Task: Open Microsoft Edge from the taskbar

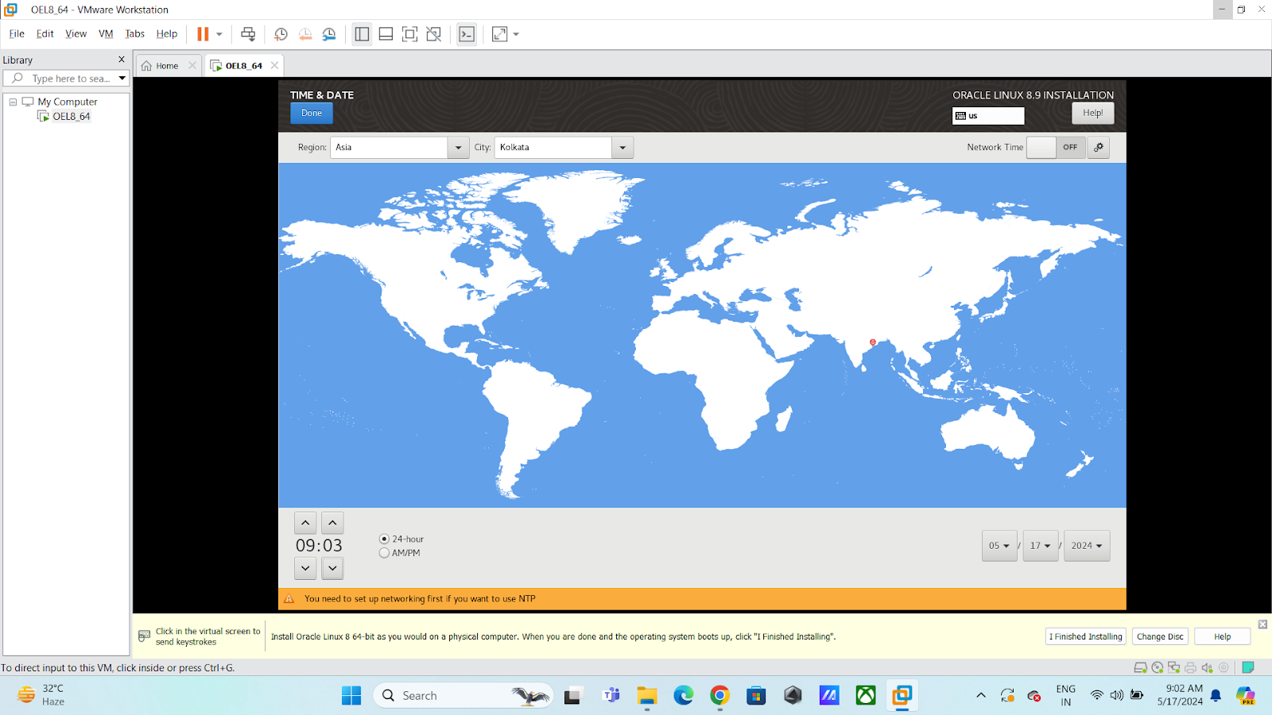Action: [684, 696]
